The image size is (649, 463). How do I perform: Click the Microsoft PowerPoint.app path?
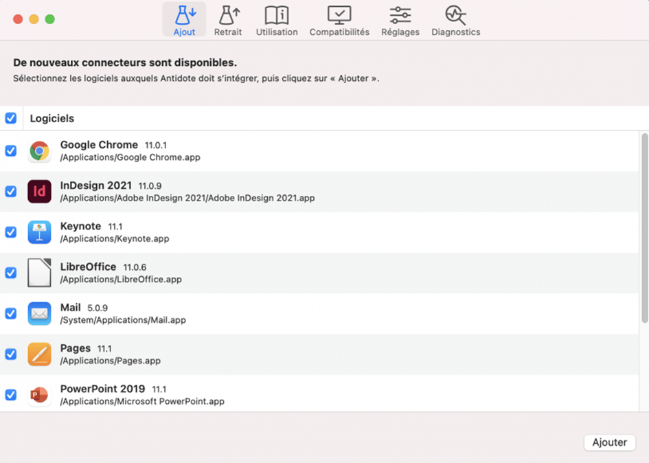tap(142, 401)
